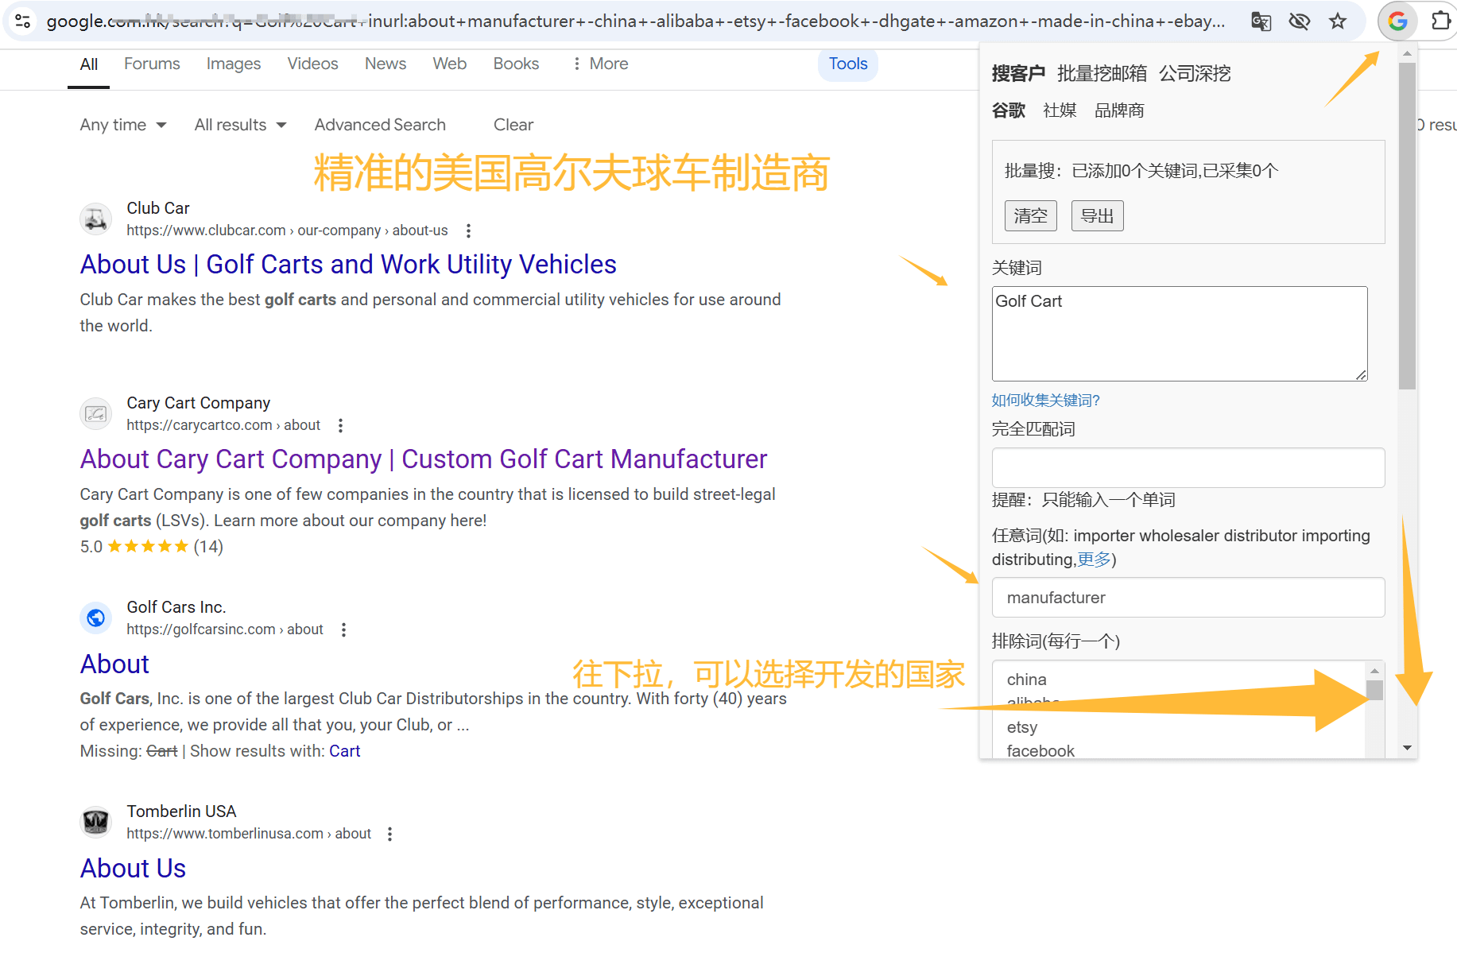This screenshot has height=976, width=1457.
Task: Expand the Any time filter dropdown
Action: tap(123, 125)
